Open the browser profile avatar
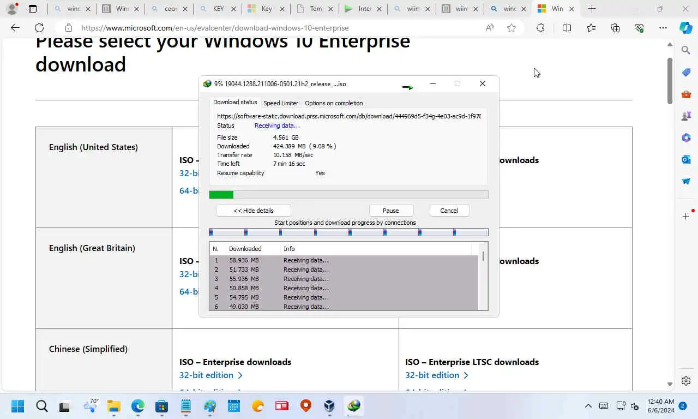 [x=11, y=9]
